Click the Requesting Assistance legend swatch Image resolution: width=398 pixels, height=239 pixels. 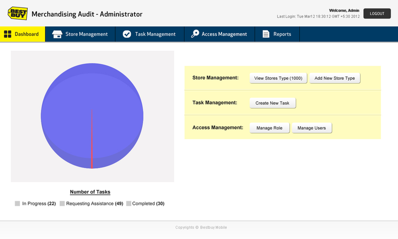pos(62,203)
